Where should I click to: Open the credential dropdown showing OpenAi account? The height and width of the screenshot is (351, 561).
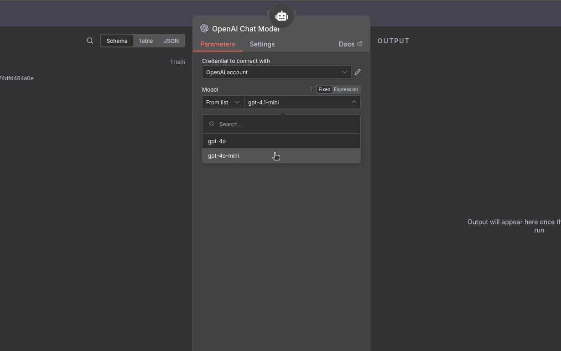pyautogui.click(x=276, y=72)
